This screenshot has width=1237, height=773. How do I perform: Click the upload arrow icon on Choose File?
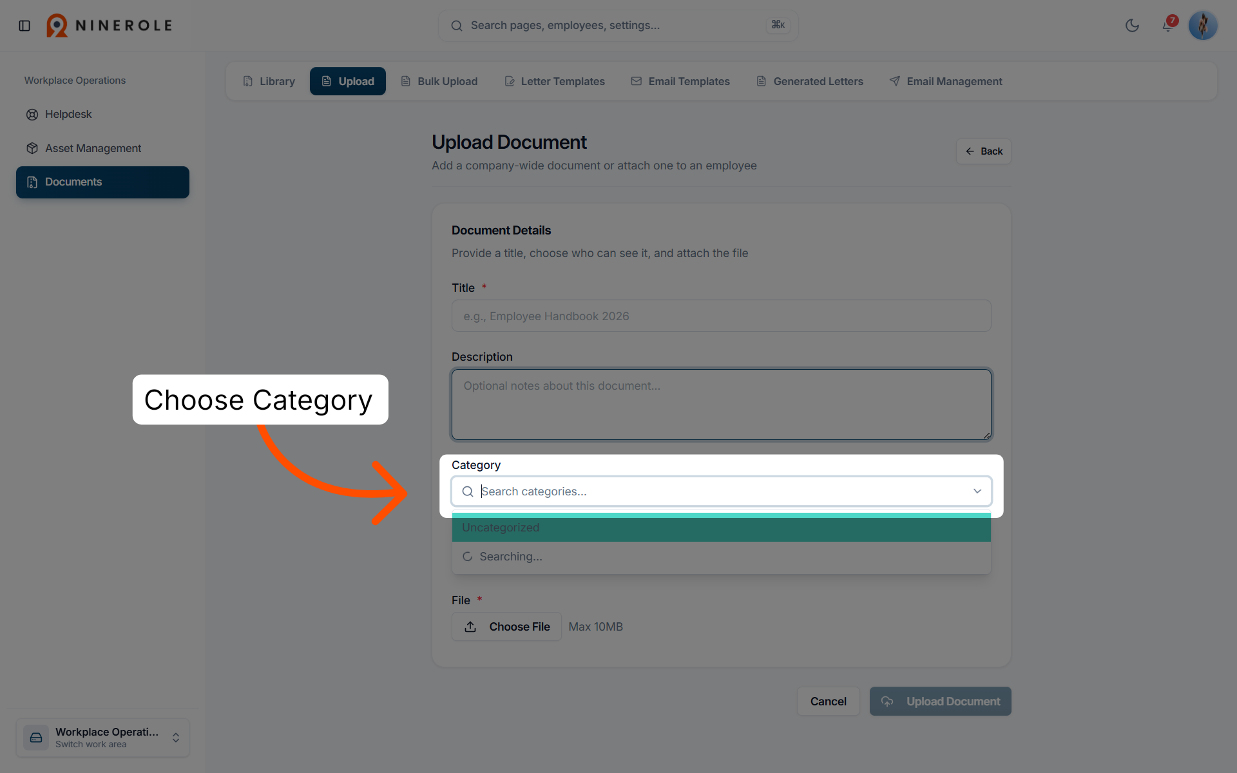coord(470,627)
